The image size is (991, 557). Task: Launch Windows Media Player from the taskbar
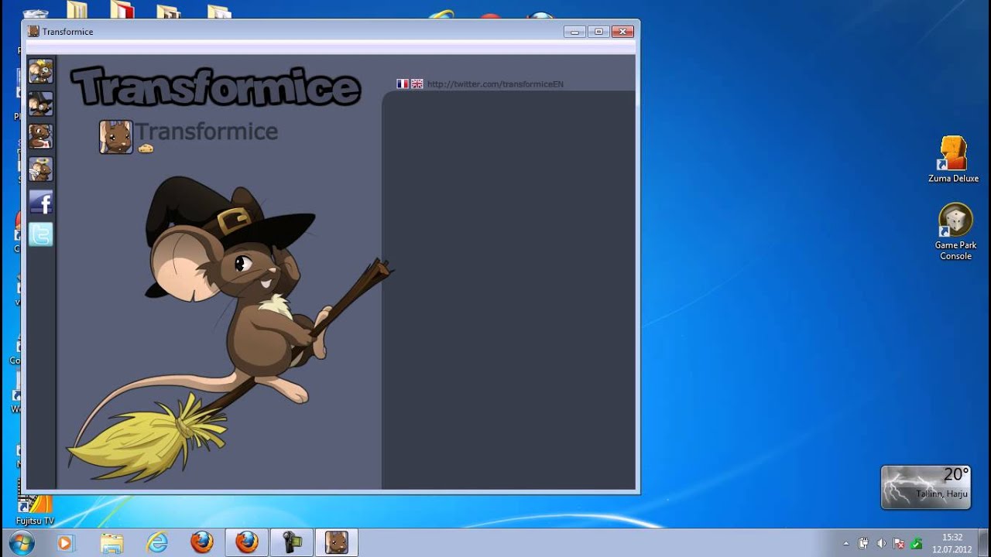point(65,543)
